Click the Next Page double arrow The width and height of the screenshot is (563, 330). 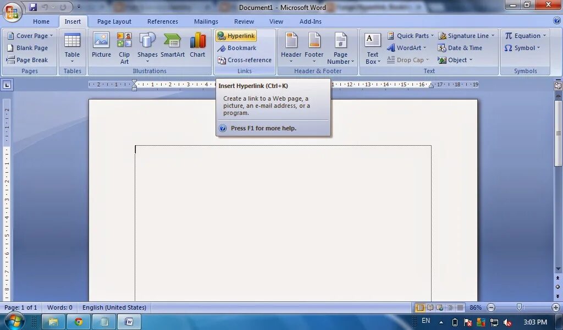[x=558, y=296]
